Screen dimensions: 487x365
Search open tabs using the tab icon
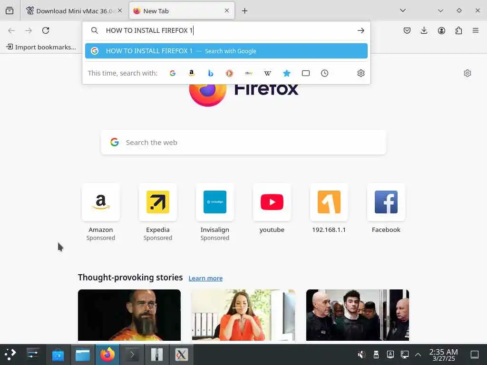pos(306,73)
